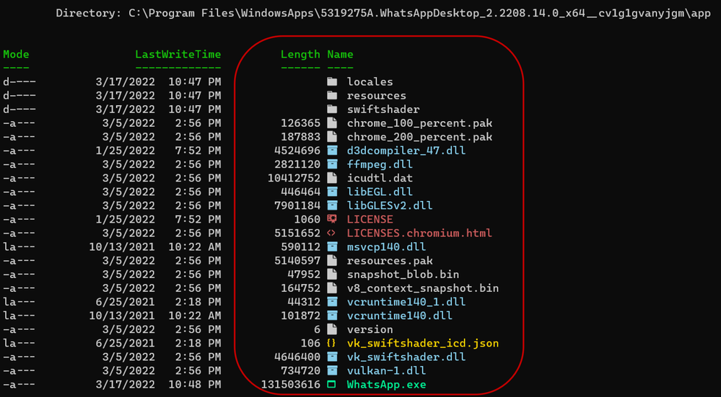Click the file name chrome_100_percent.pak

pyautogui.click(x=420, y=123)
